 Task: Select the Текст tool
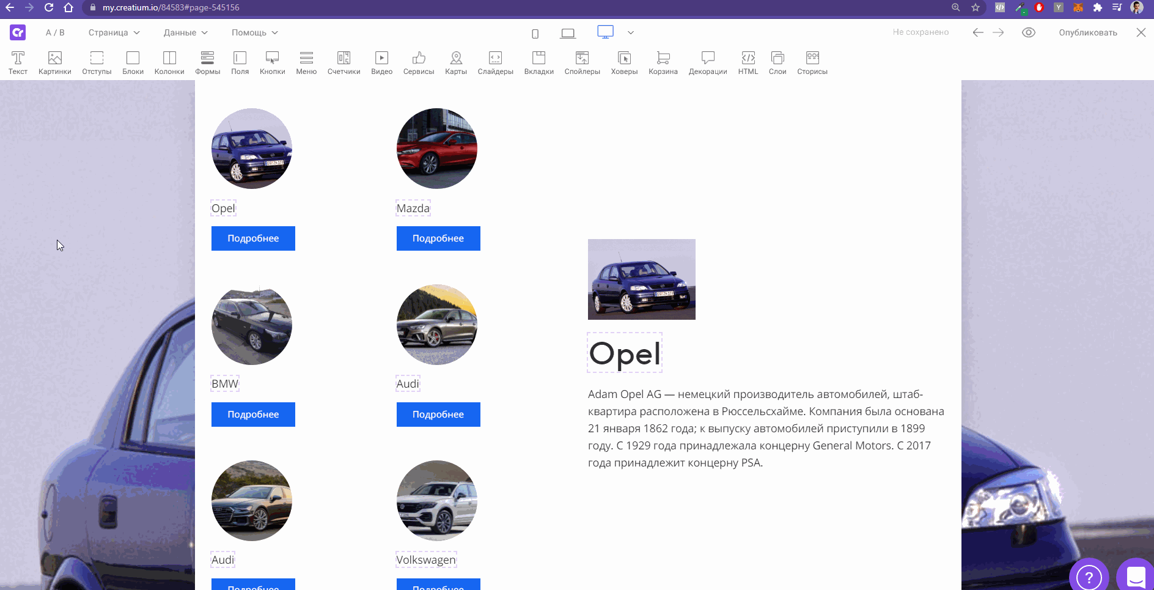coord(18,63)
